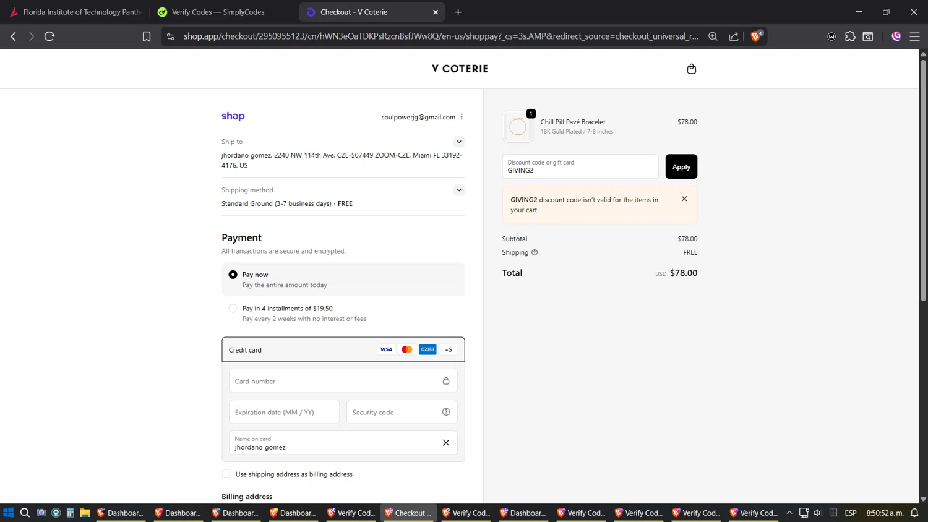
Task: Click the Shop Pay logo
Action: (233, 116)
